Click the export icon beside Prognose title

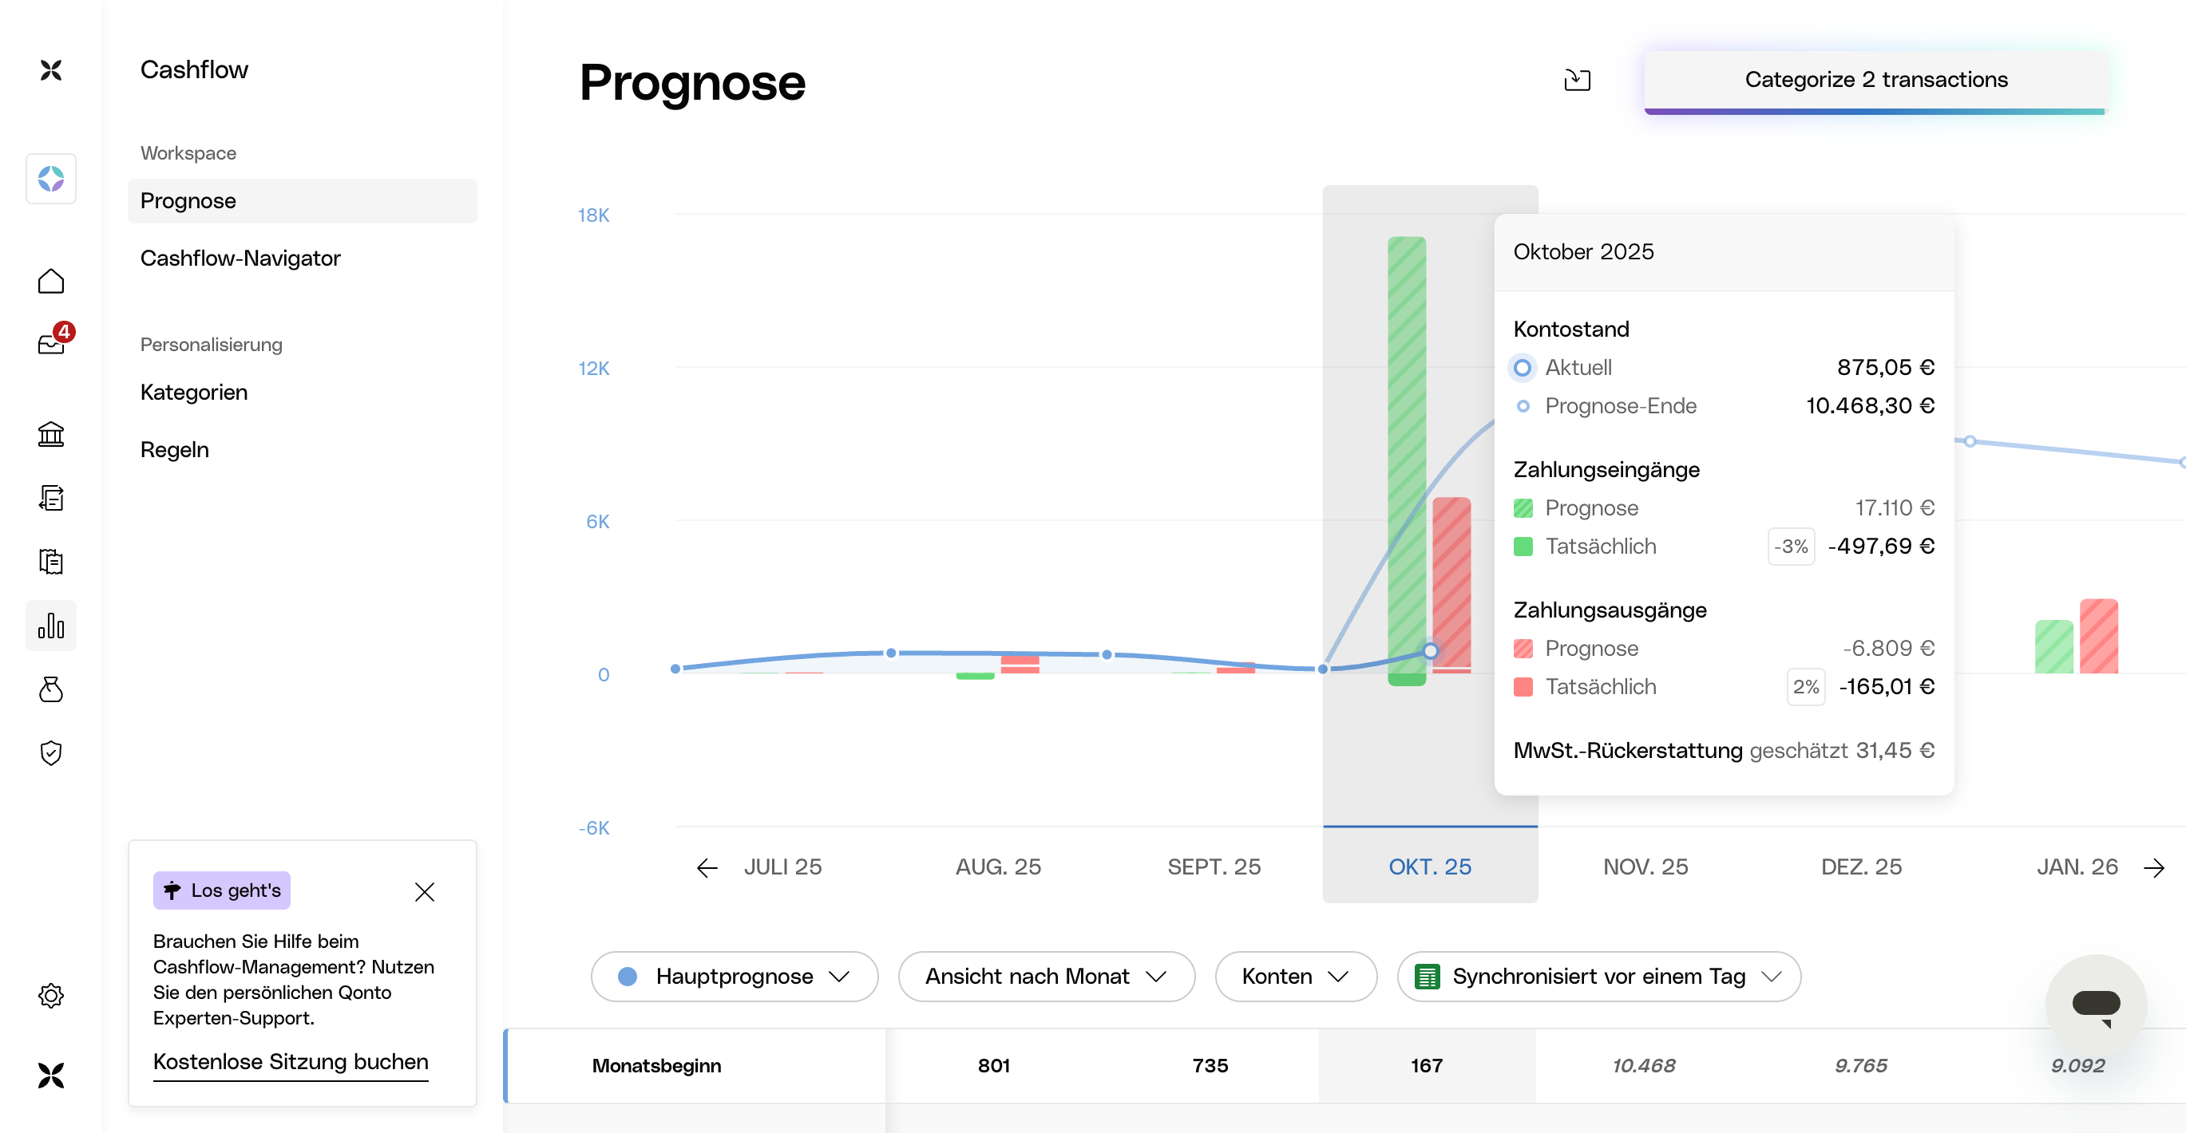tap(1577, 80)
